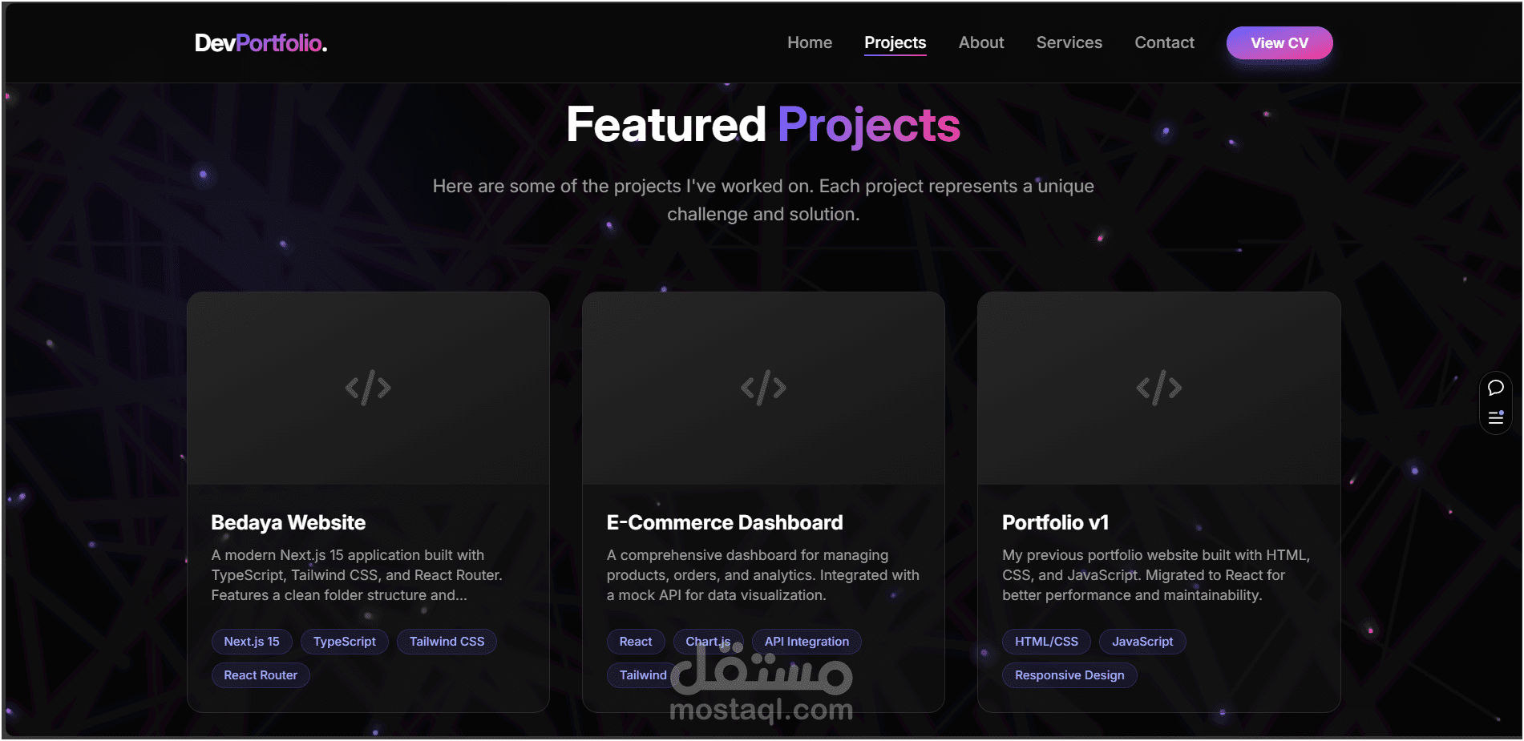
Task: Open the About nav link
Action: click(981, 42)
